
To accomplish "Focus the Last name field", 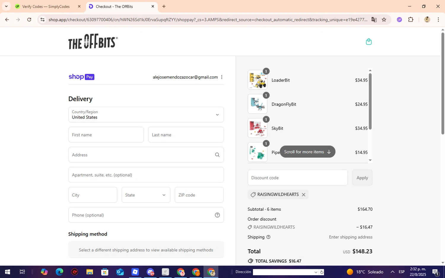I will 186,135.
